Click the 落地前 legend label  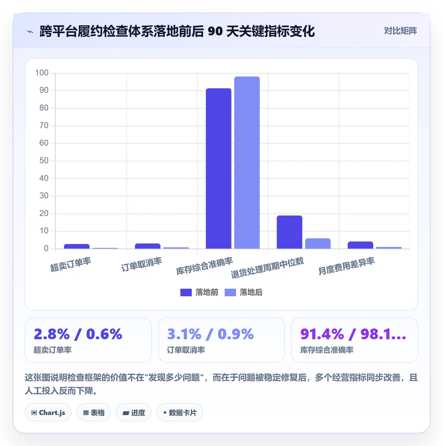pos(207,292)
